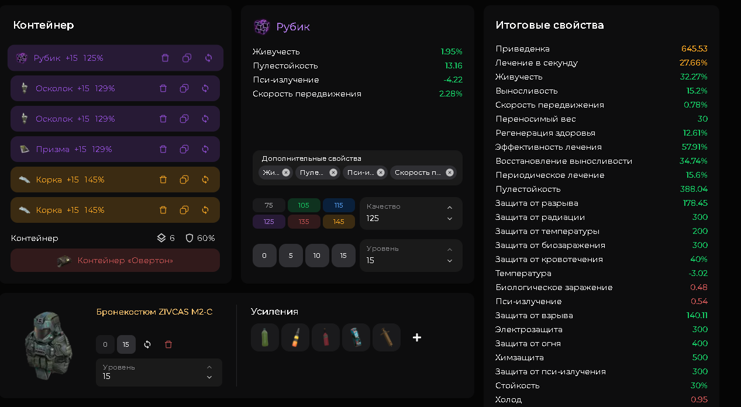Reset armor using the refresh icon
Screen dimensions: 741x407
pos(147,344)
